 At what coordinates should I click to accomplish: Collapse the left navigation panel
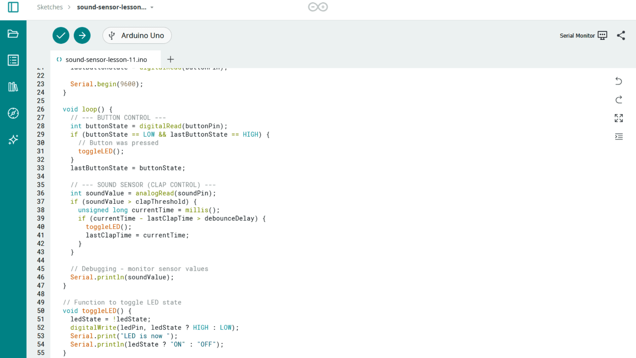click(x=13, y=7)
